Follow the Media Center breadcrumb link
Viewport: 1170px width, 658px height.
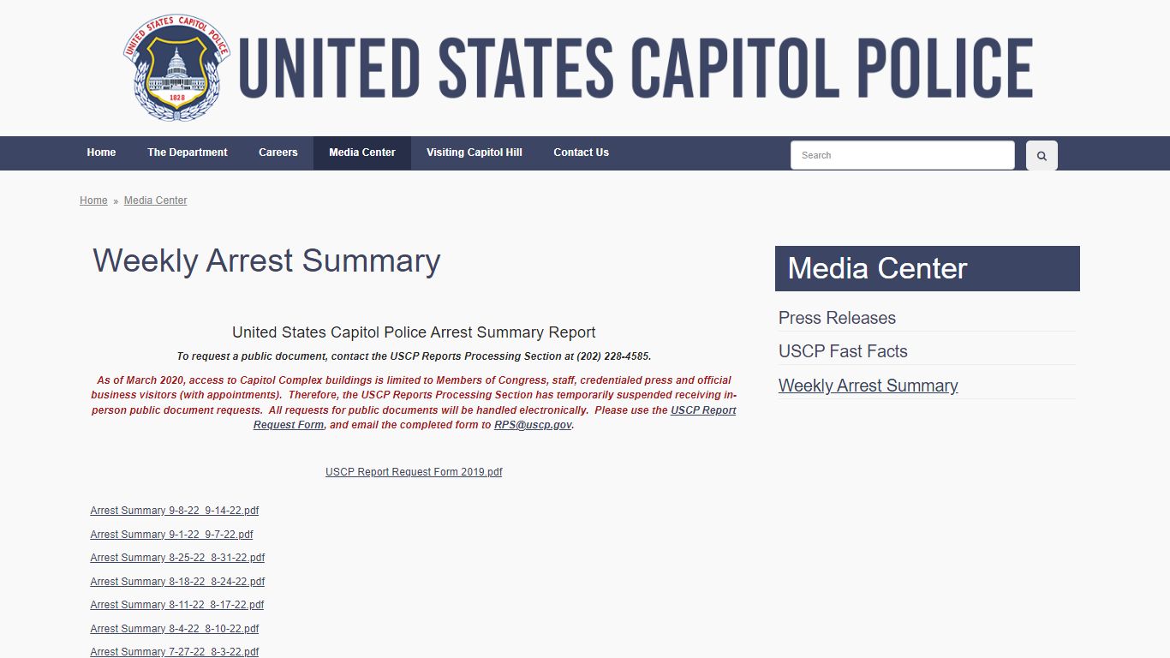[x=156, y=200]
